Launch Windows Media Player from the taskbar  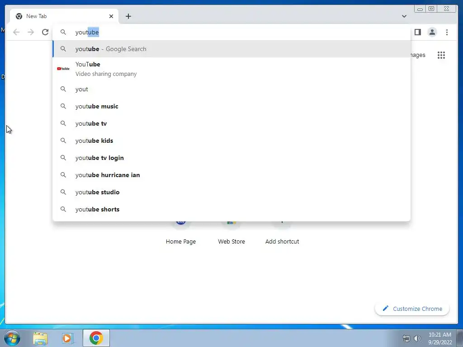68,338
